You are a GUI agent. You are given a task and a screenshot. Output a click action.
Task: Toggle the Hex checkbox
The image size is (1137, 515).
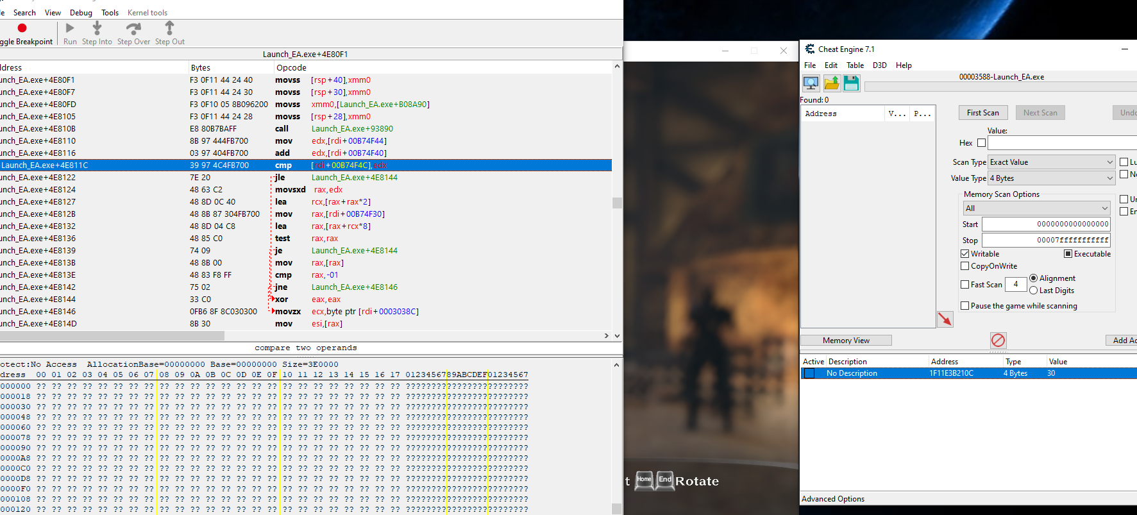click(981, 143)
